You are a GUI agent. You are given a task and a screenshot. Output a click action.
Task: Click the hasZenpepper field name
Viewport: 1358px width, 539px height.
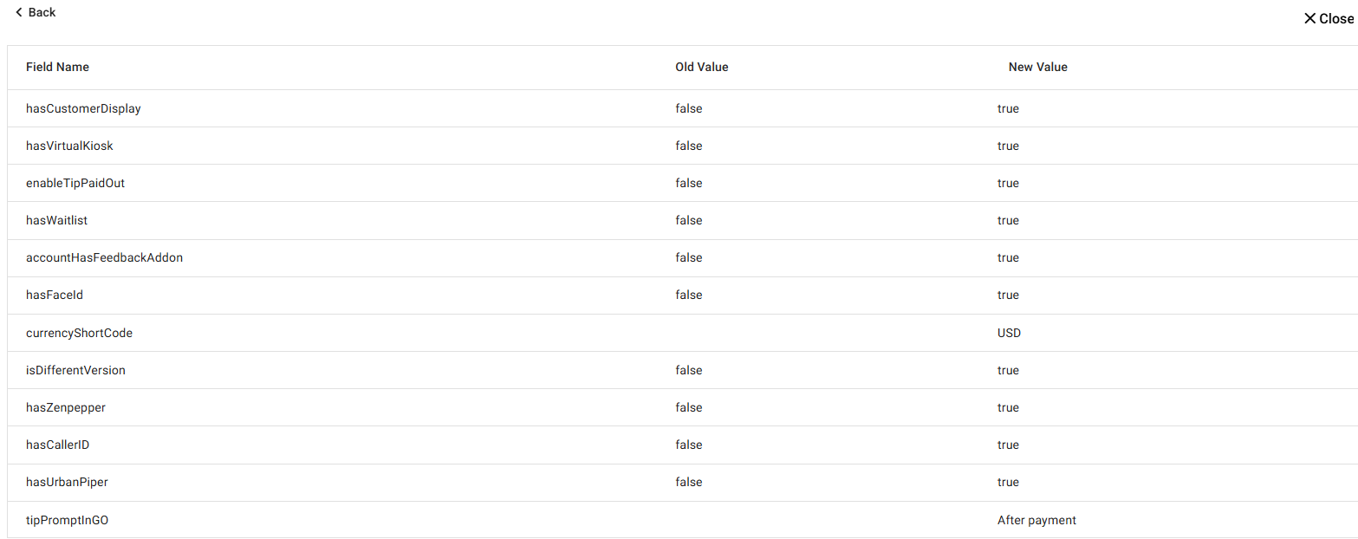[x=66, y=407]
